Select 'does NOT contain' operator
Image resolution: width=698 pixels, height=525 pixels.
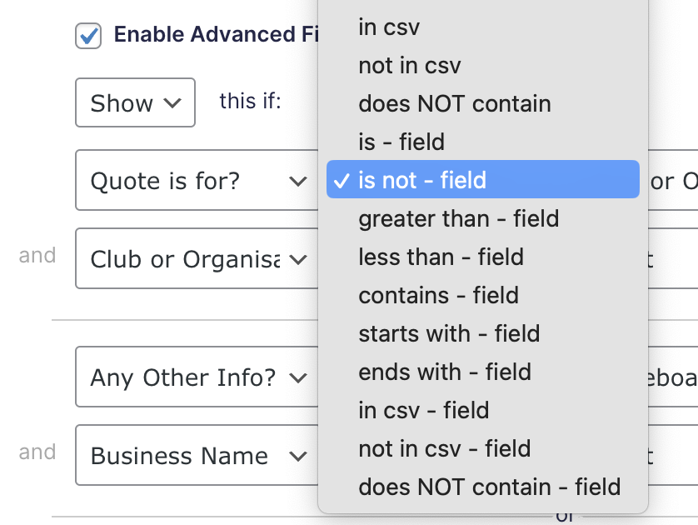[454, 104]
